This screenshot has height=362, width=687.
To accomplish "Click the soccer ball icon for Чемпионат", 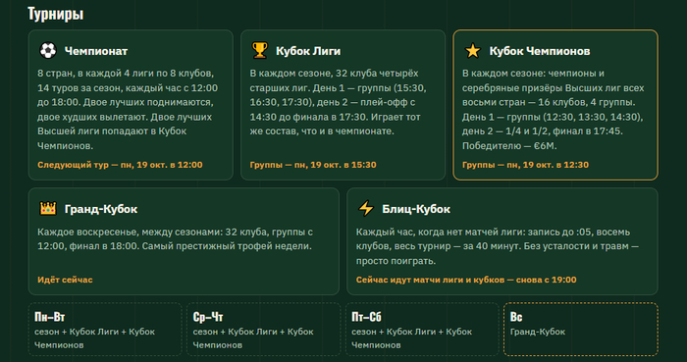I will 48,51.
